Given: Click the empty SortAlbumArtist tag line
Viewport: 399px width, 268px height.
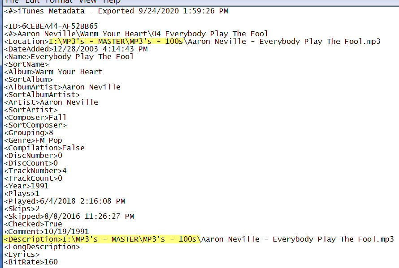Looking at the screenshot, I should (42, 95).
